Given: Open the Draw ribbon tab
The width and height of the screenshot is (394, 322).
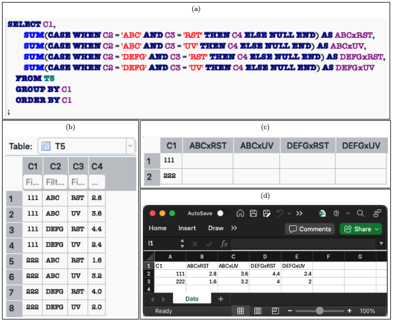Looking at the screenshot, I should (215, 228).
